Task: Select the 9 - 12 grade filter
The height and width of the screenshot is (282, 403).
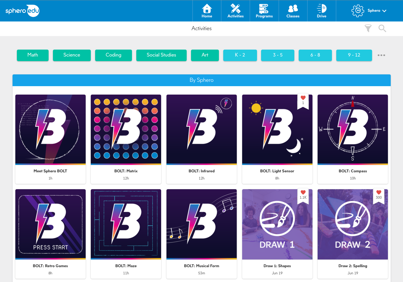Action: (354, 55)
